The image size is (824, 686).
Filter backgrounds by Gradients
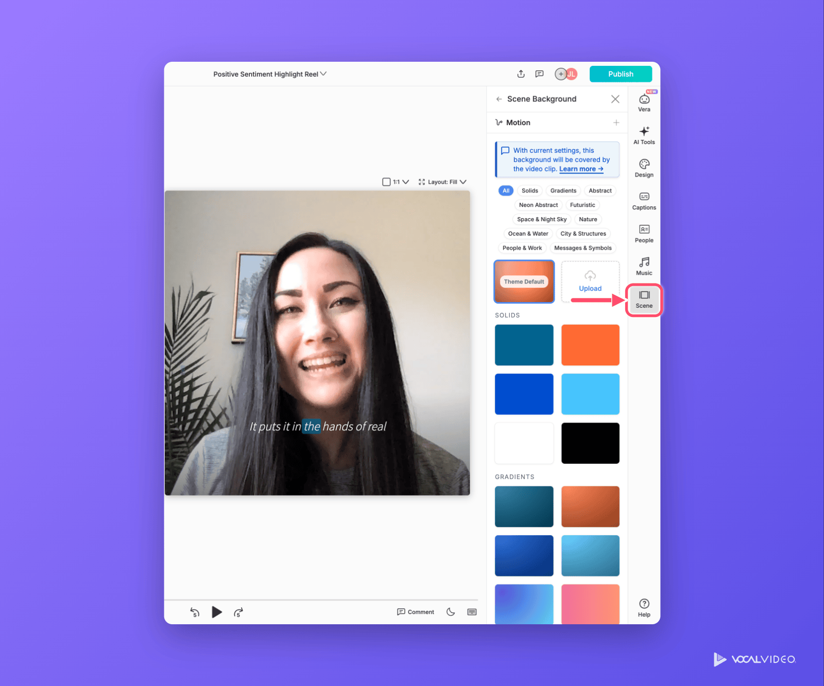coord(563,190)
